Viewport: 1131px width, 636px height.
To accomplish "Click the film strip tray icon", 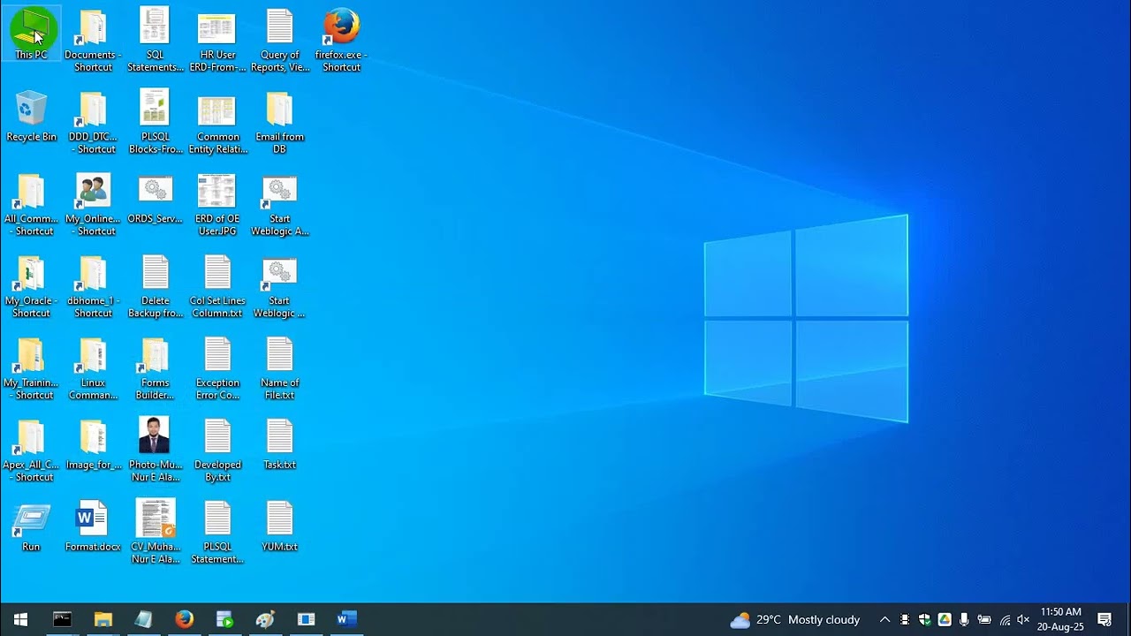I will pyautogui.click(x=905, y=620).
